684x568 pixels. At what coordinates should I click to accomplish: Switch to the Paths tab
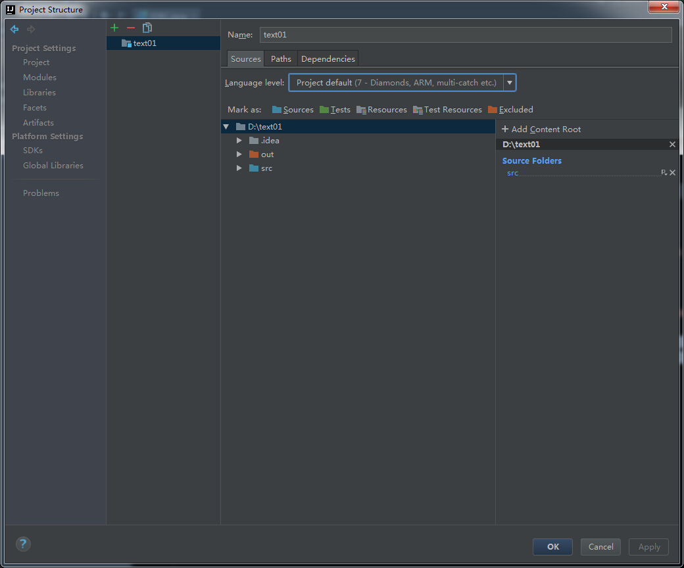281,59
